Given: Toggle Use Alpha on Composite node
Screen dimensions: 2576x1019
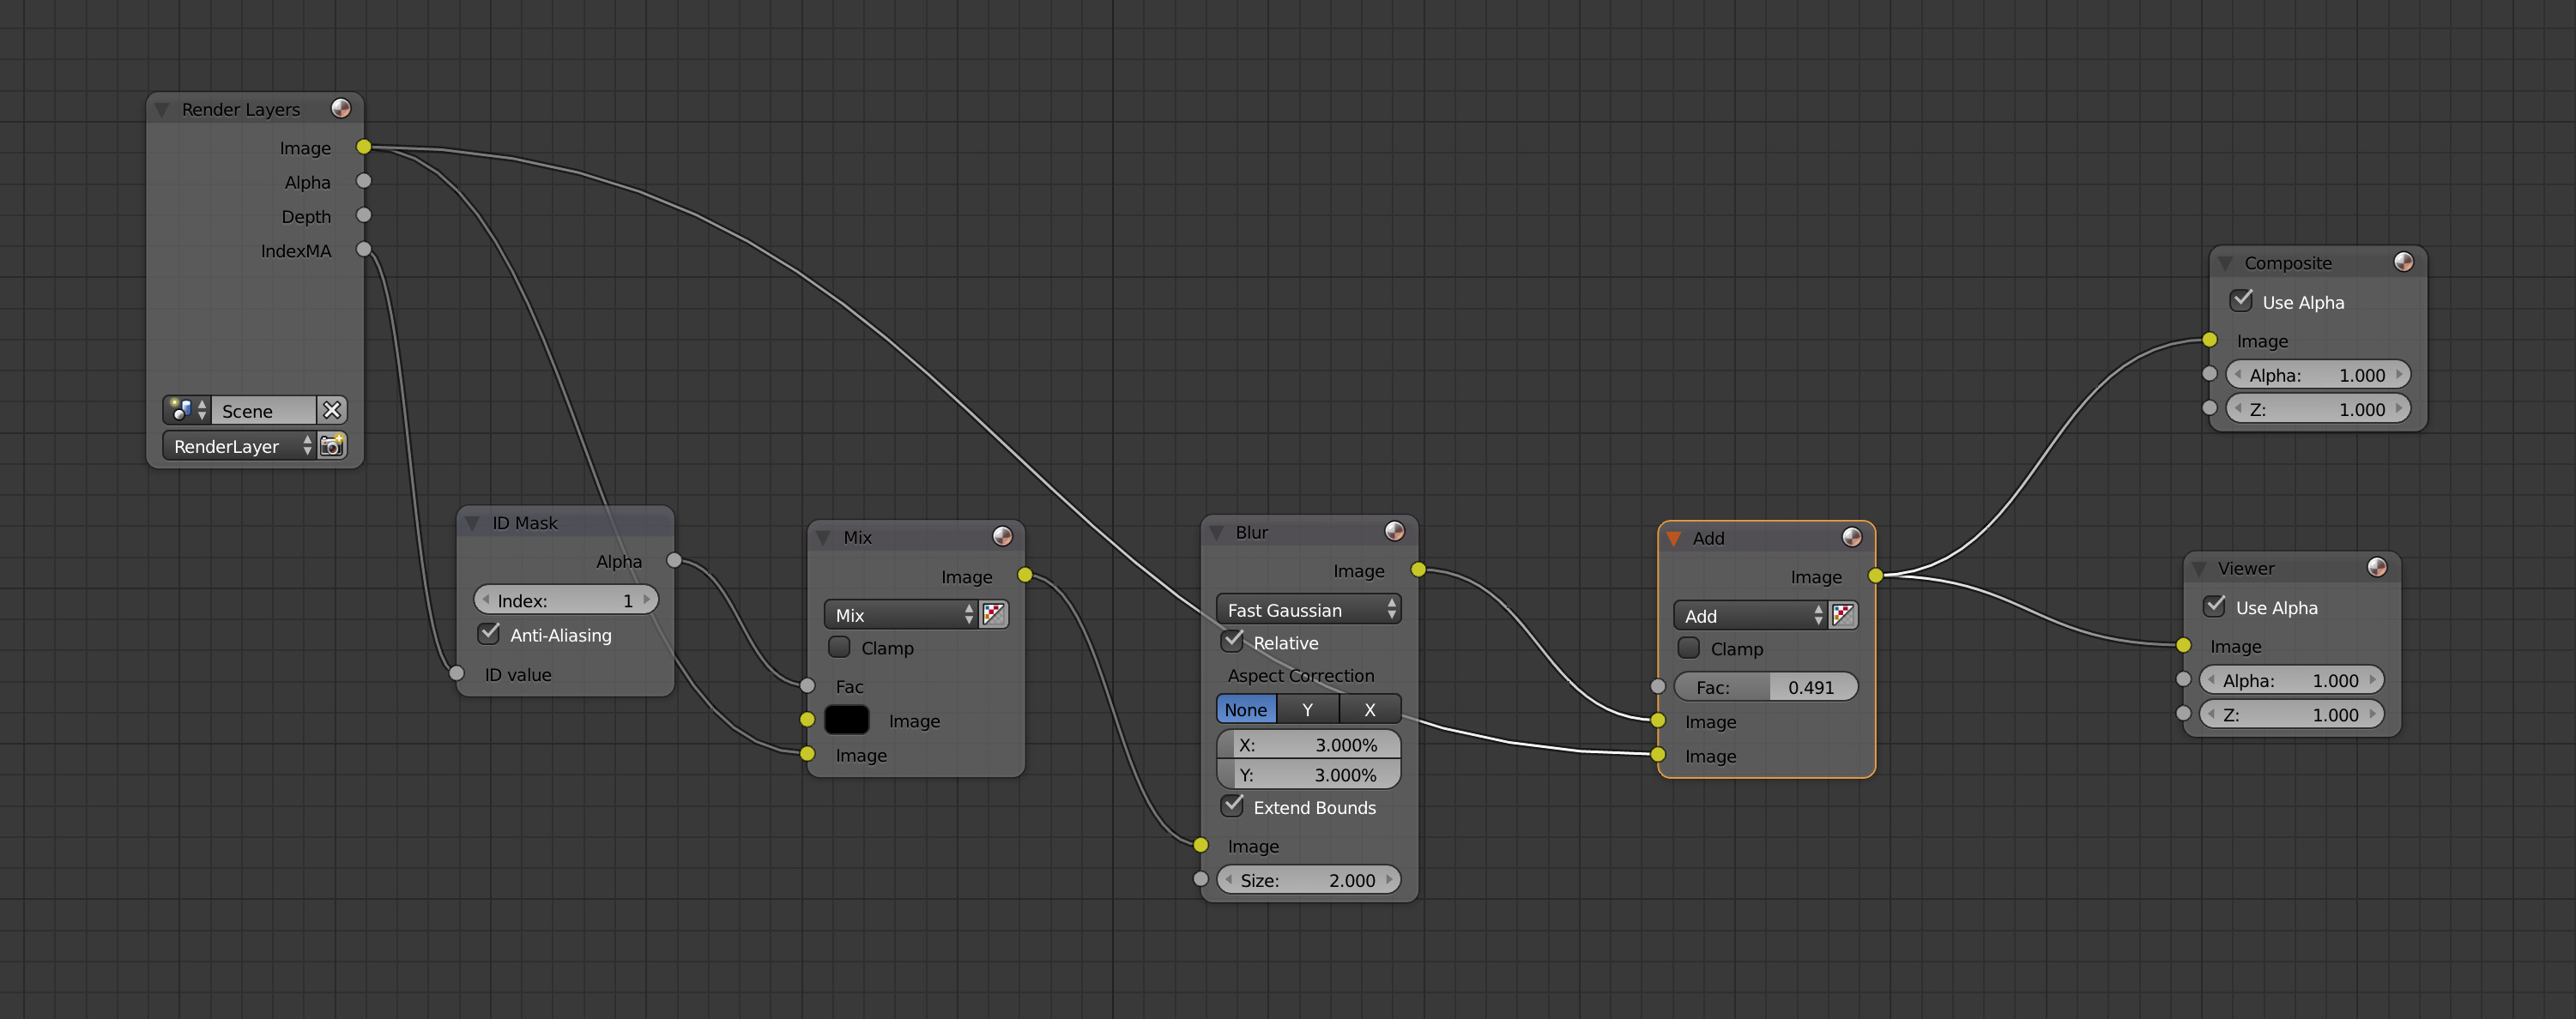Looking at the screenshot, I should click(x=2241, y=301).
